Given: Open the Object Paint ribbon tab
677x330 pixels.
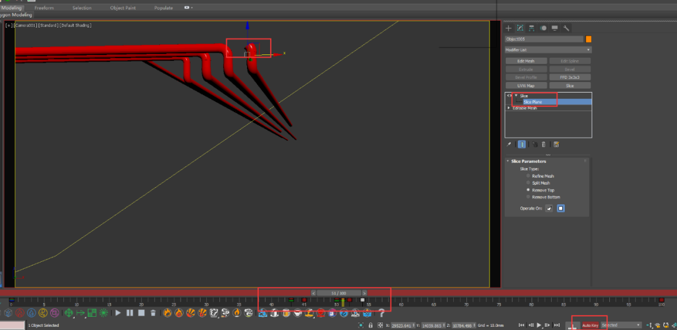Looking at the screenshot, I should pos(123,8).
